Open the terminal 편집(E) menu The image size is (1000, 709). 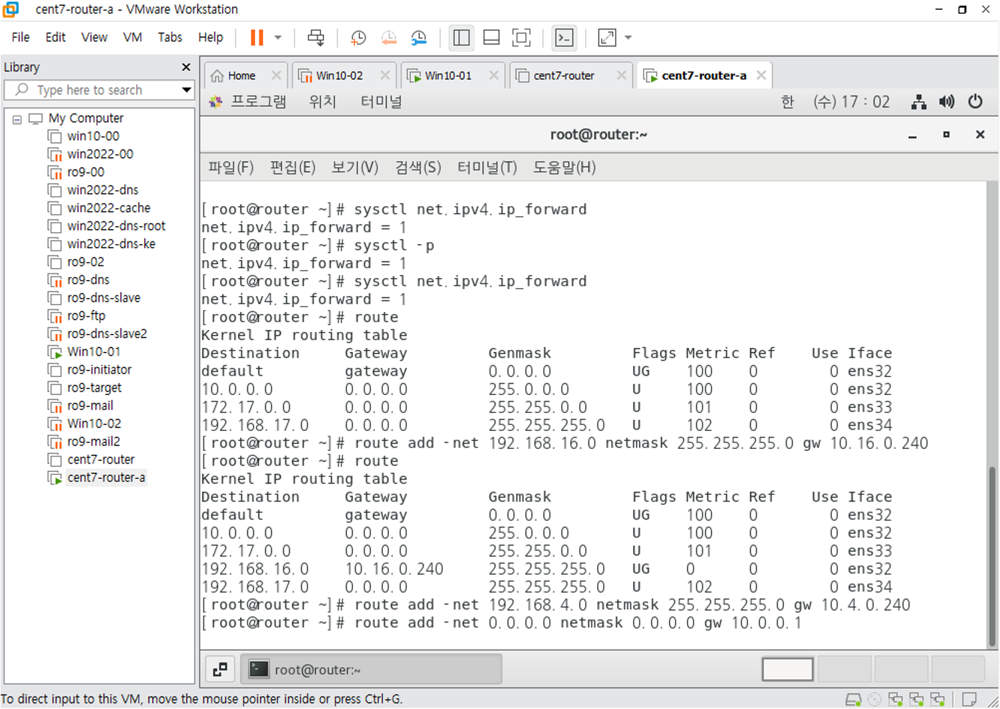[x=293, y=168]
